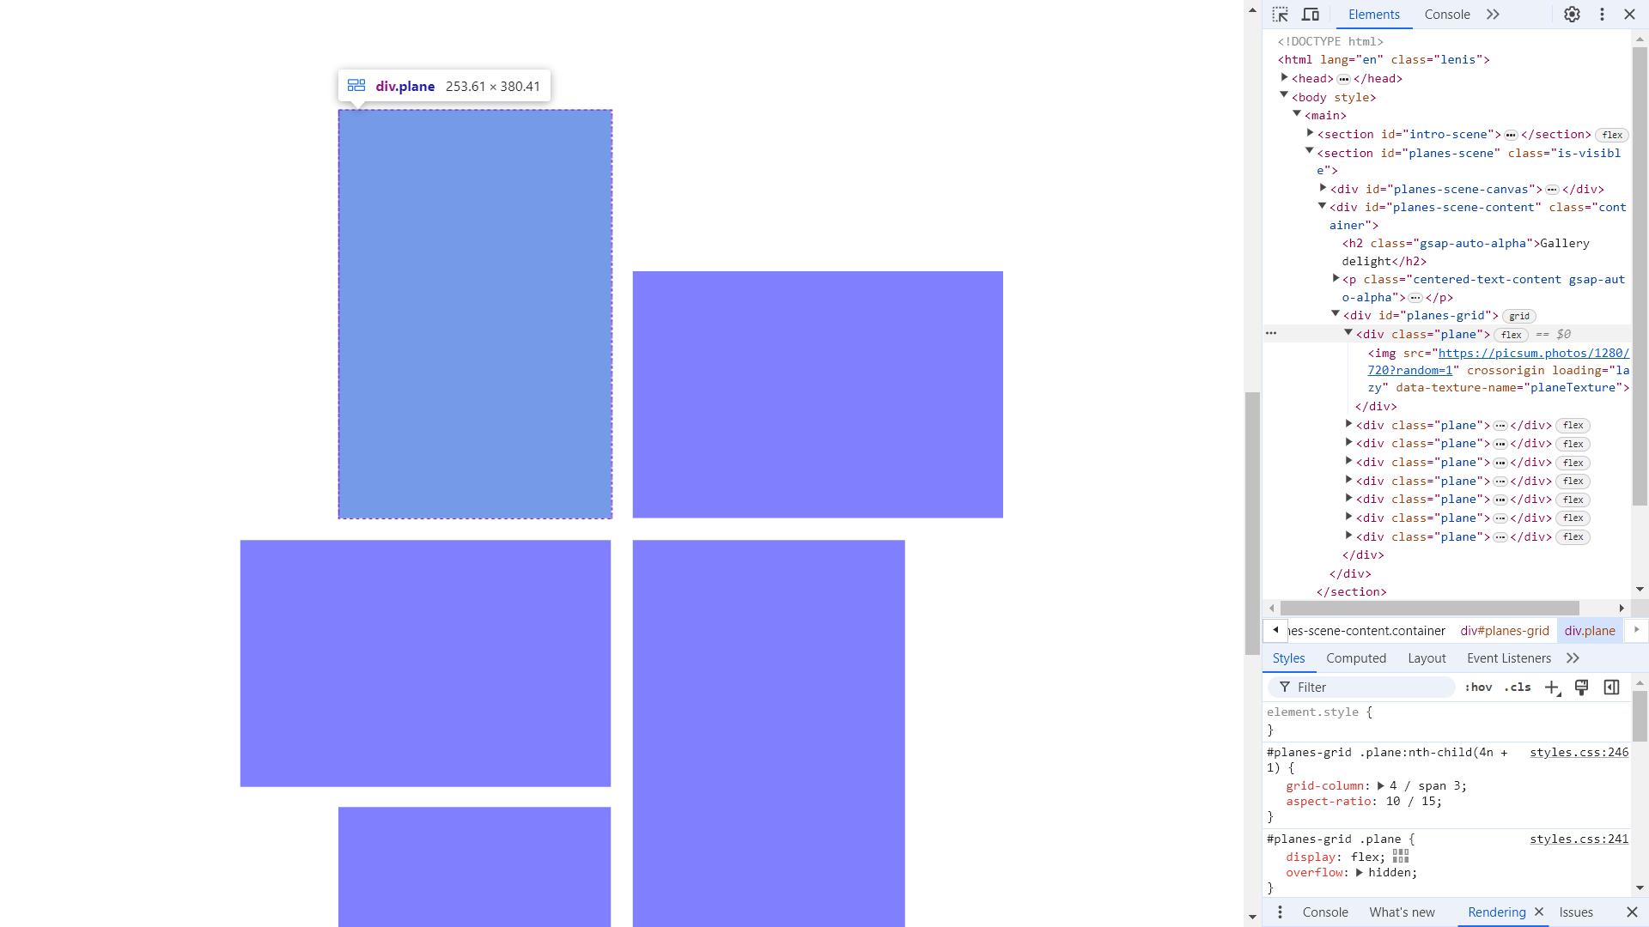The height and width of the screenshot is (927, 1649).
Task: Collapse the body element node
Action: point(1285,96)
